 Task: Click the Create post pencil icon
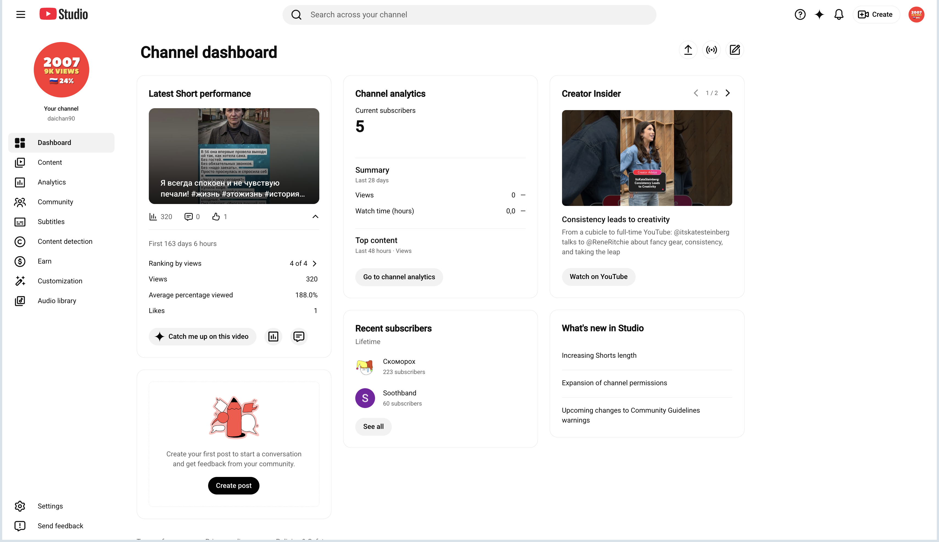click(734, 50)
